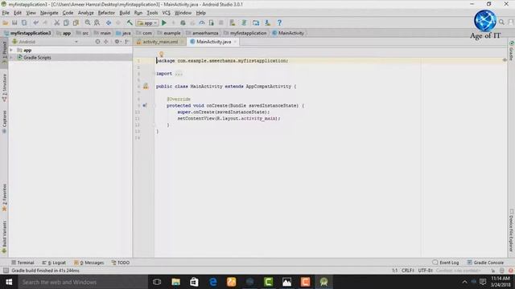This screenshot has width=515, height=289.
Task: Open the SDK Manager icon
Action: pos(268,23)
